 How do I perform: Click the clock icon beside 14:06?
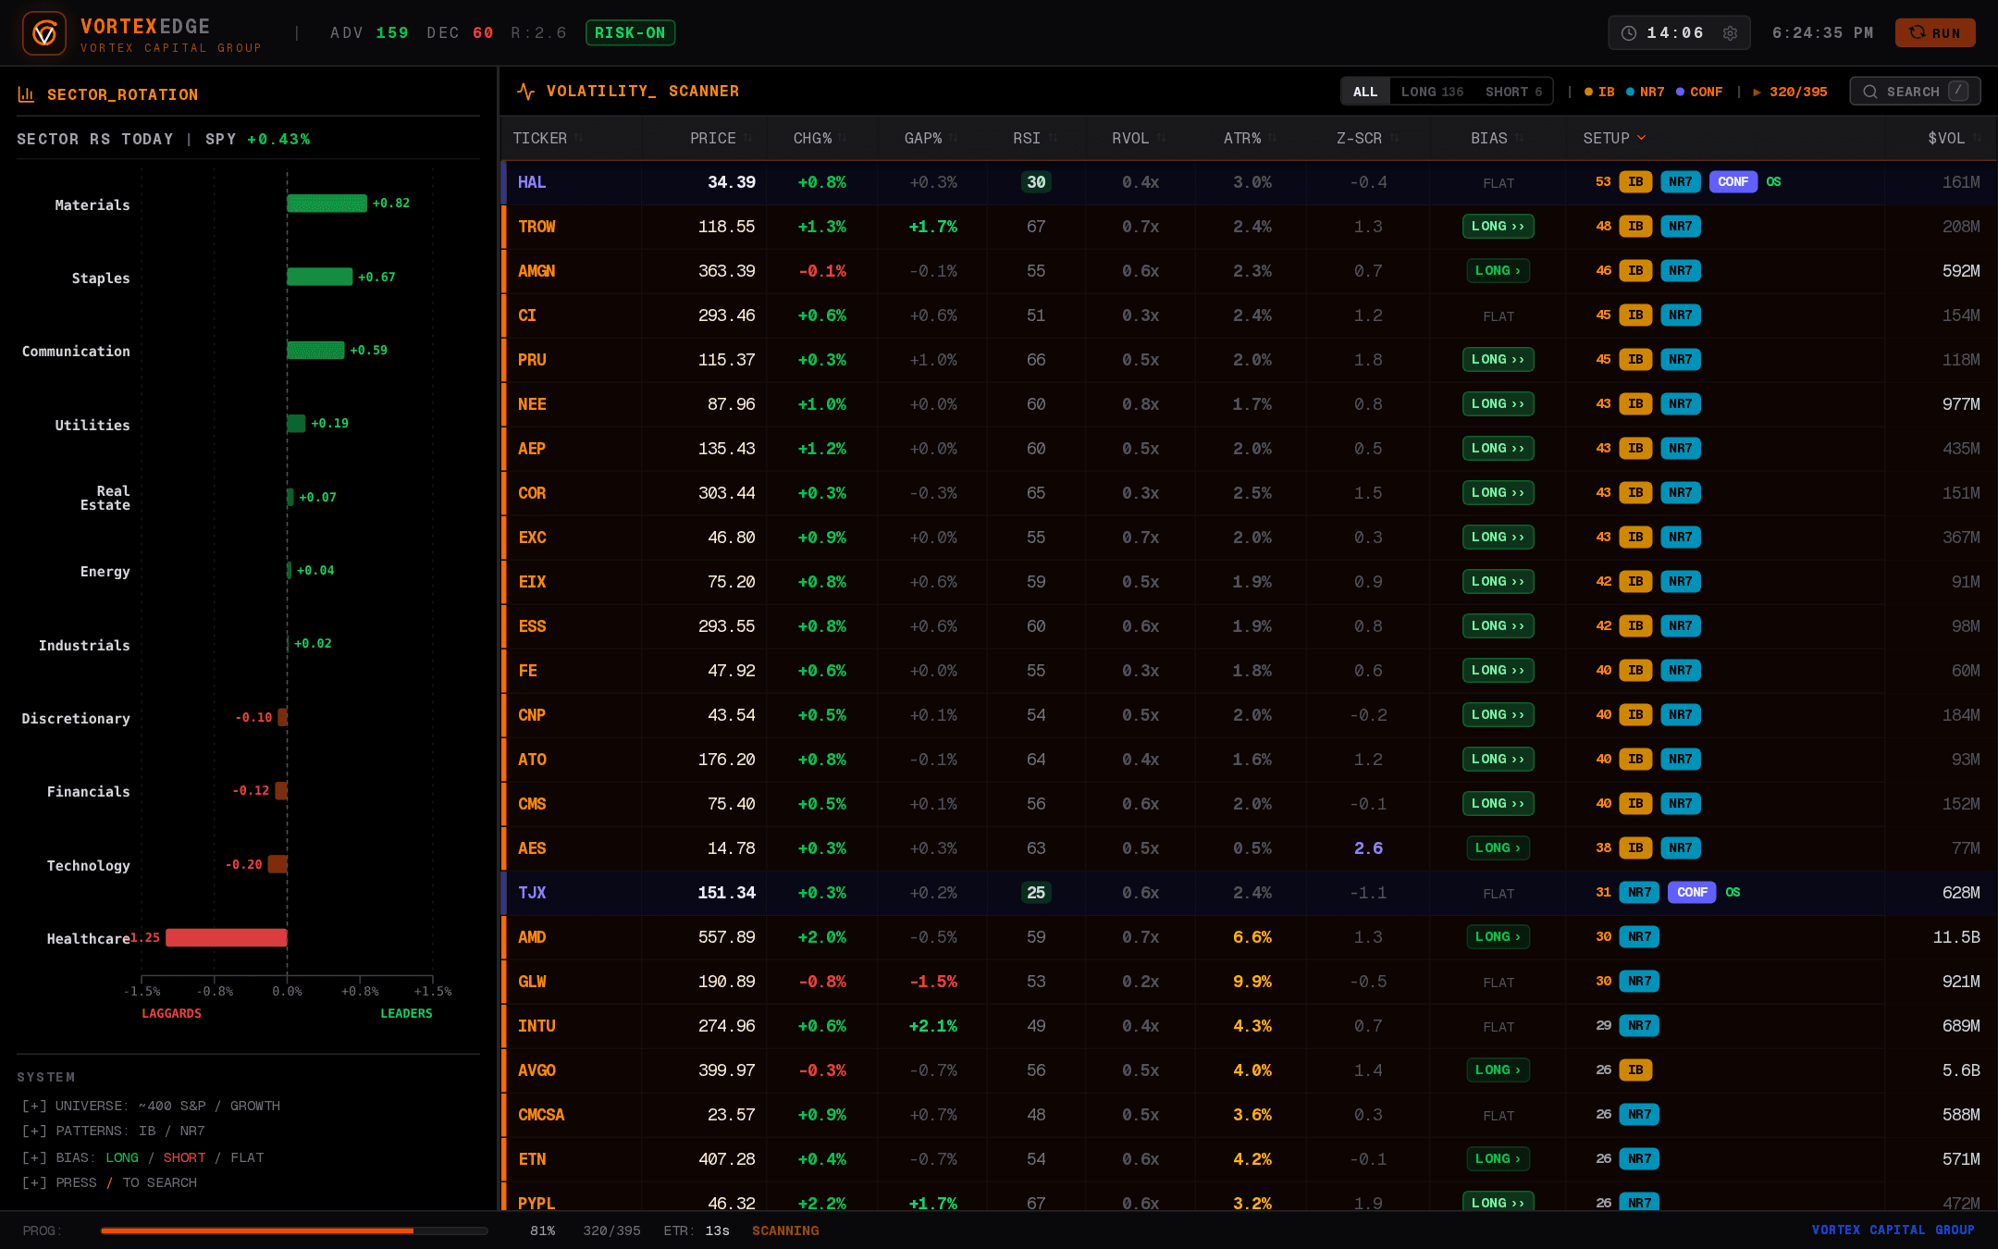pos(1629,33)
